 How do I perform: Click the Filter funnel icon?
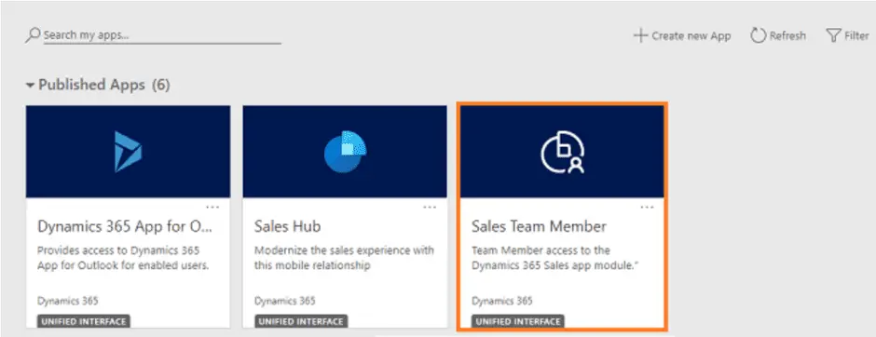(x=833, y=35)
